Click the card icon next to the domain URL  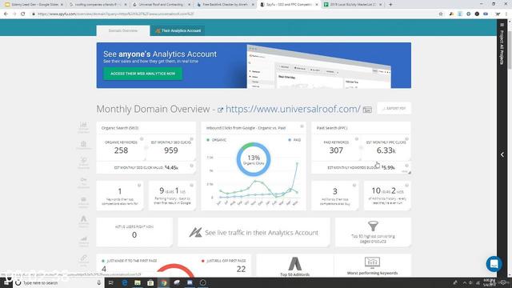tap(367, 110)
